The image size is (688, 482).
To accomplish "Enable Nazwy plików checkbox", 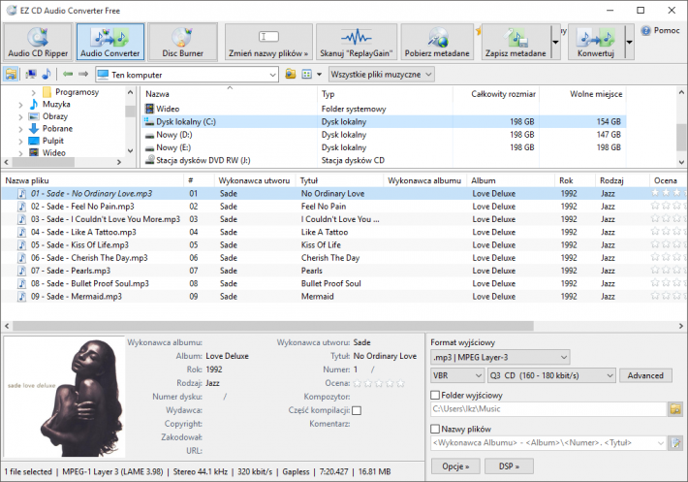I will point(435,429).
